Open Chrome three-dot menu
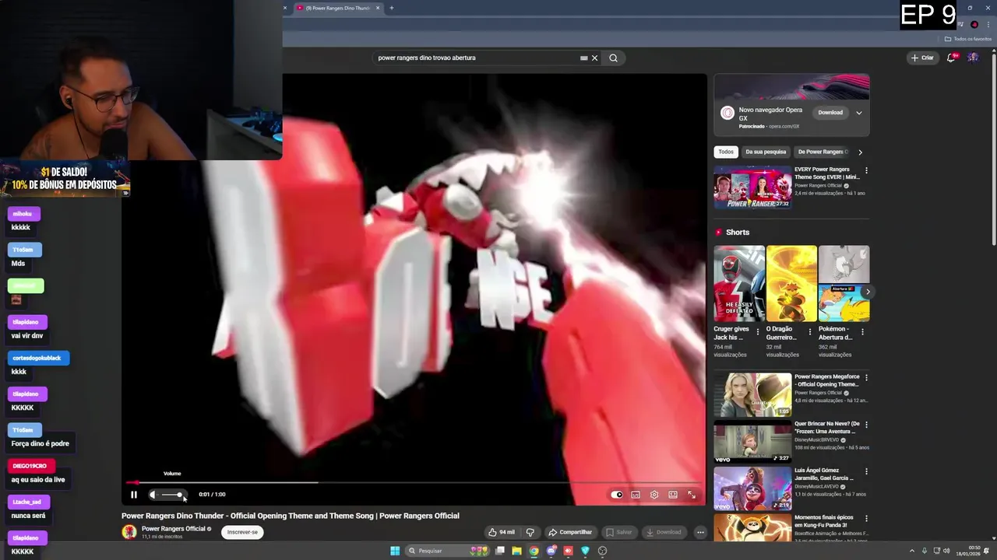This screenshot has width=997, height=560. 988,24
